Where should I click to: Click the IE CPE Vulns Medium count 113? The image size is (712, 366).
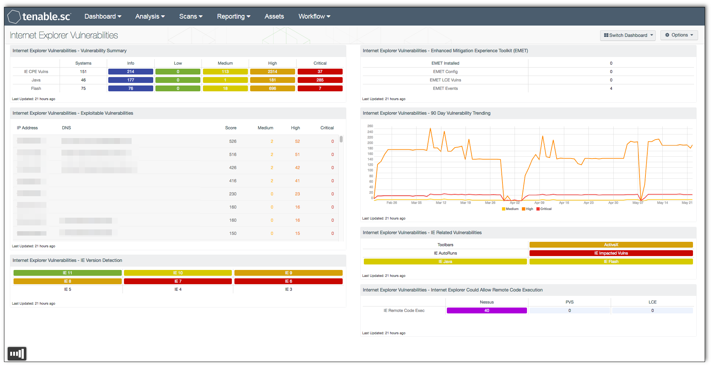pos(225,72)
